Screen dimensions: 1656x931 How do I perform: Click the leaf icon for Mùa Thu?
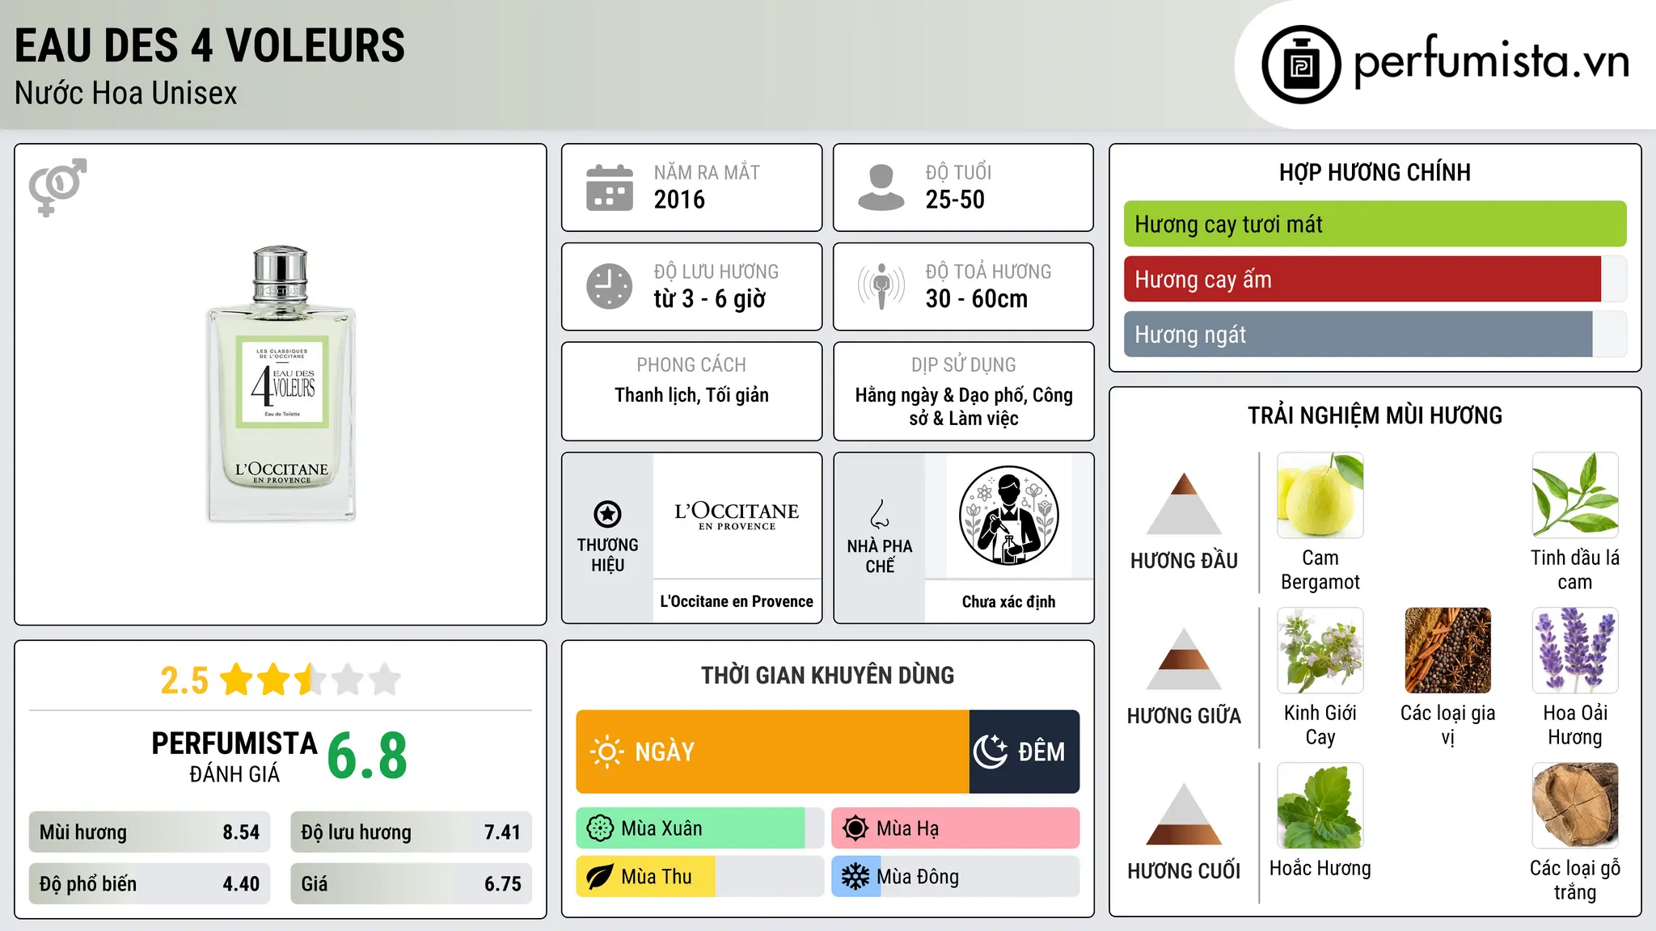(600, 877)
